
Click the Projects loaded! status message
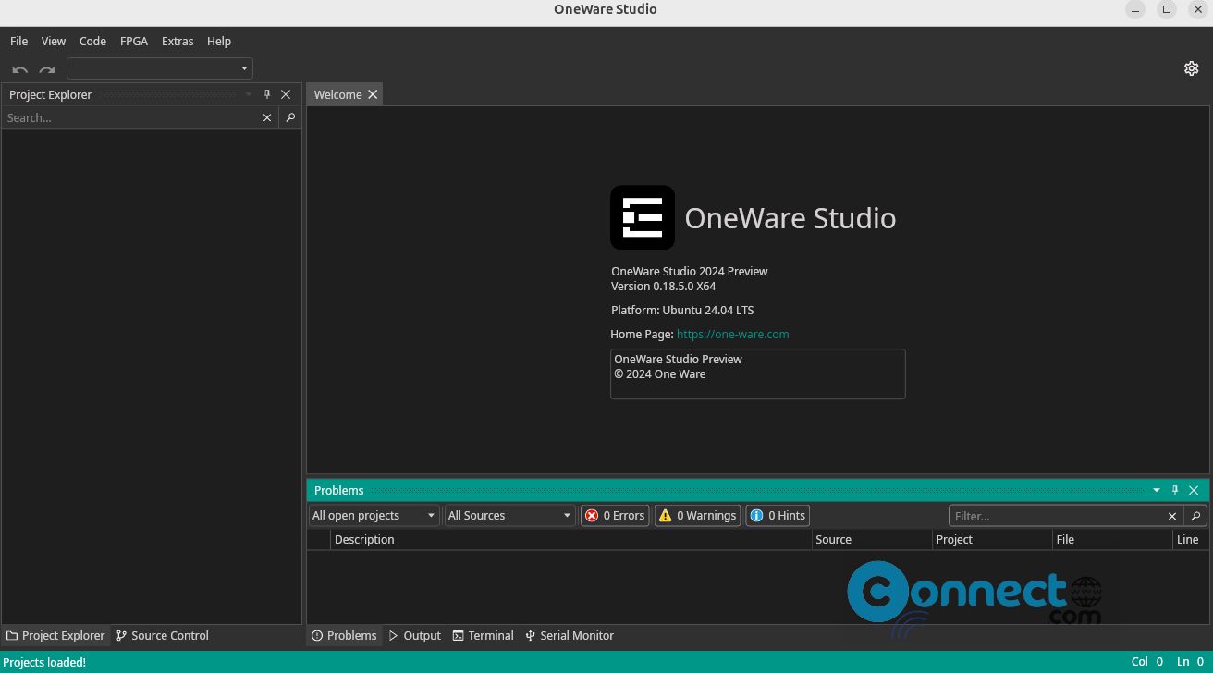44,662
